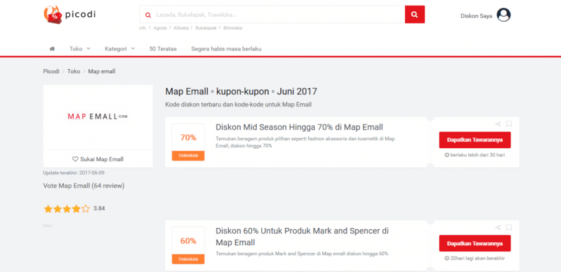
Task: Click the Map Emall kupon-kupon Juni 2017 heading
Action: pos(241,91)
